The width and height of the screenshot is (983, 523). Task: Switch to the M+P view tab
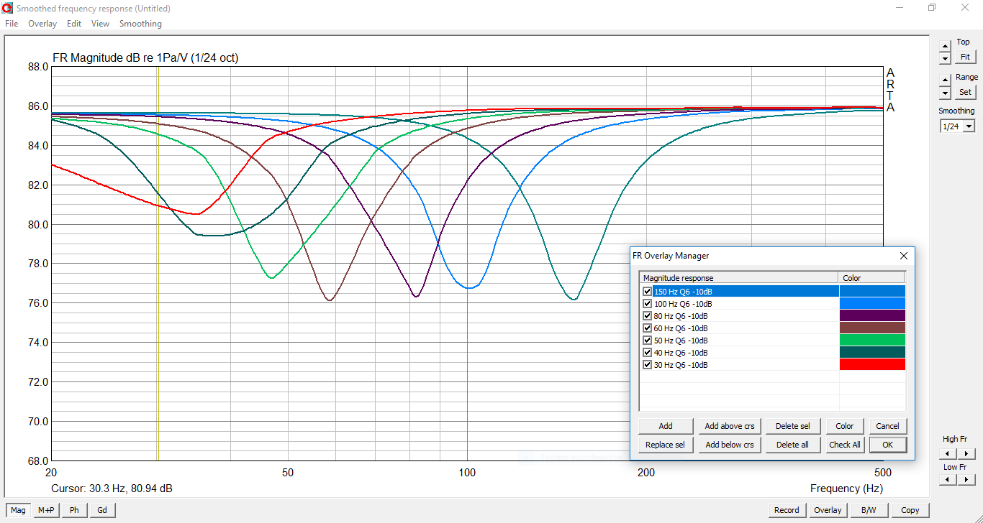46,510
